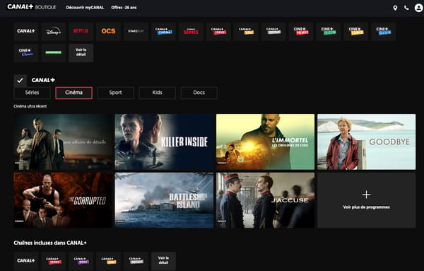Open Offres -26 ans link

click(124, 8)
